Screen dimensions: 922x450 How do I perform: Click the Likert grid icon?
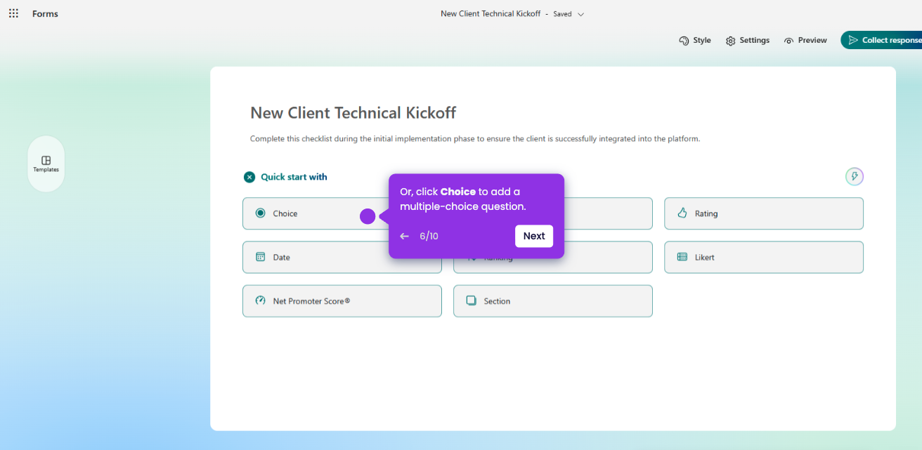point(682,257)
